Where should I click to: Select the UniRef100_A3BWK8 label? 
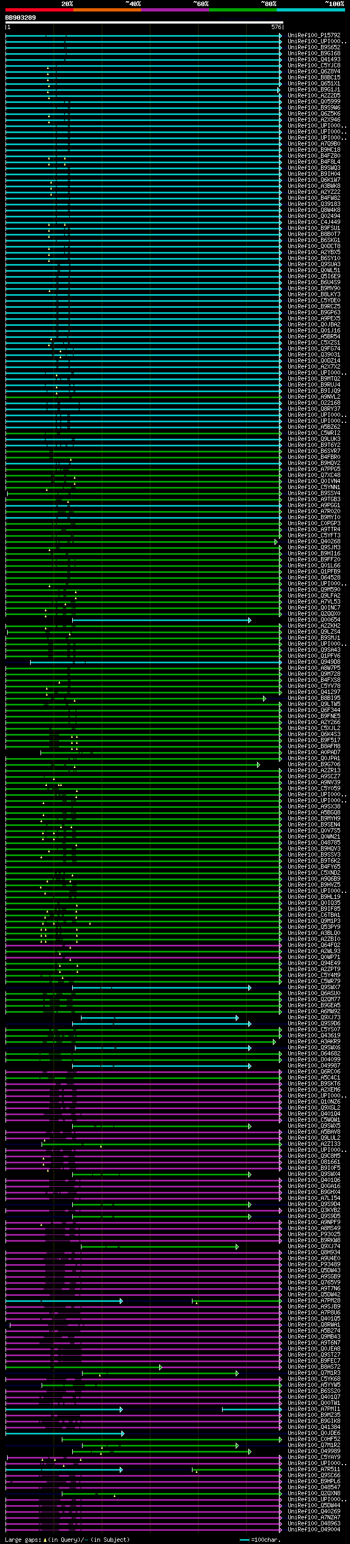[314, 186]
